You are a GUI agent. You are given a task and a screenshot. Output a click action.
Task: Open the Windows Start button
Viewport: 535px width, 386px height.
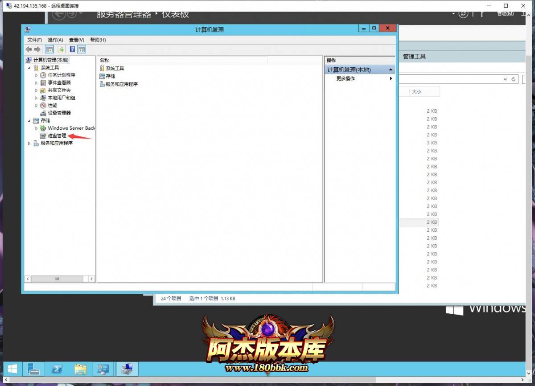coord(12,369)
